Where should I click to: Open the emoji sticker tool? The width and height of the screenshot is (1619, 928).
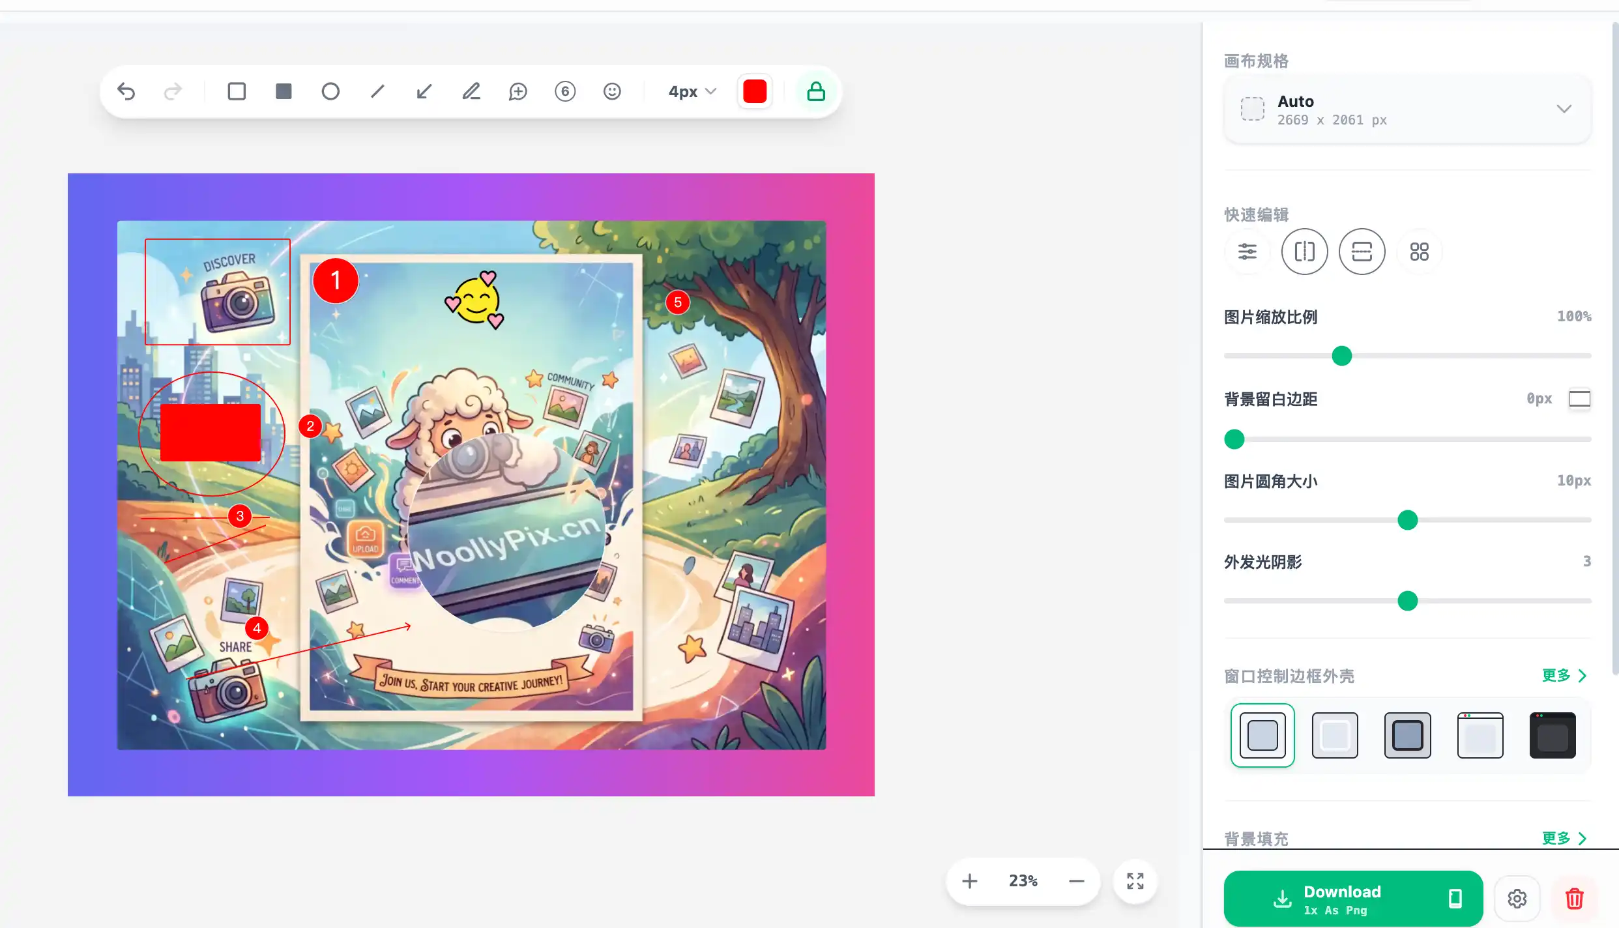(x=612, y=91)
